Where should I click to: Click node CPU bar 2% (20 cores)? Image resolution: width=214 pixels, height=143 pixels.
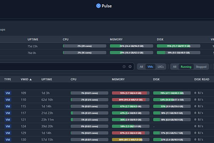click(85, 46)
